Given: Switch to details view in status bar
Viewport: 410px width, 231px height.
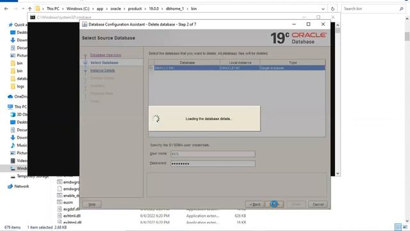Looking at the screenshot, I should coord(398,227).
